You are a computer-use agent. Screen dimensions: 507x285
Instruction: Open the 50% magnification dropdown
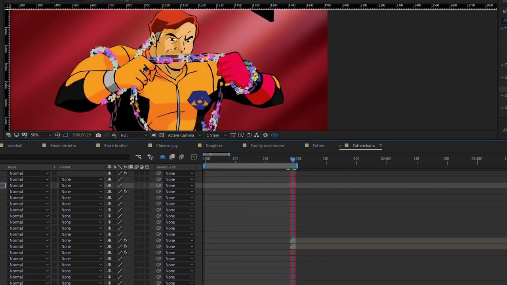click(x=41, y=135)
